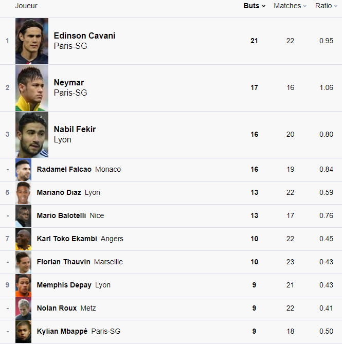Click Monaco team next to Falcao
This screenshot has width=342, height=344.
pos(108,170)
